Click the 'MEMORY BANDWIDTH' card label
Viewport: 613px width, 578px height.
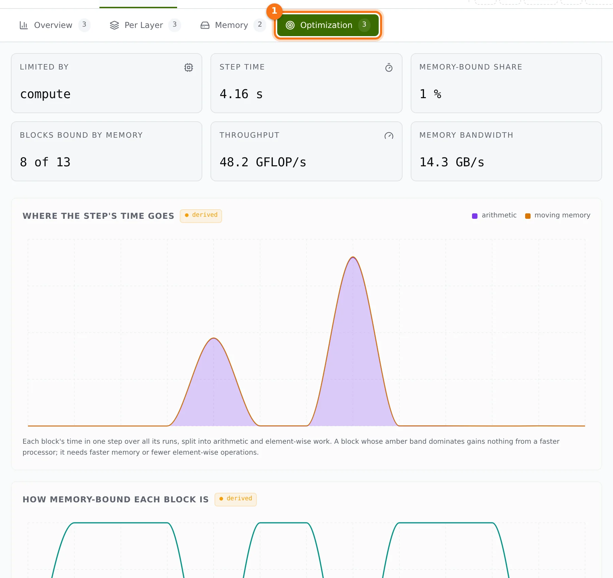point(467,135)
